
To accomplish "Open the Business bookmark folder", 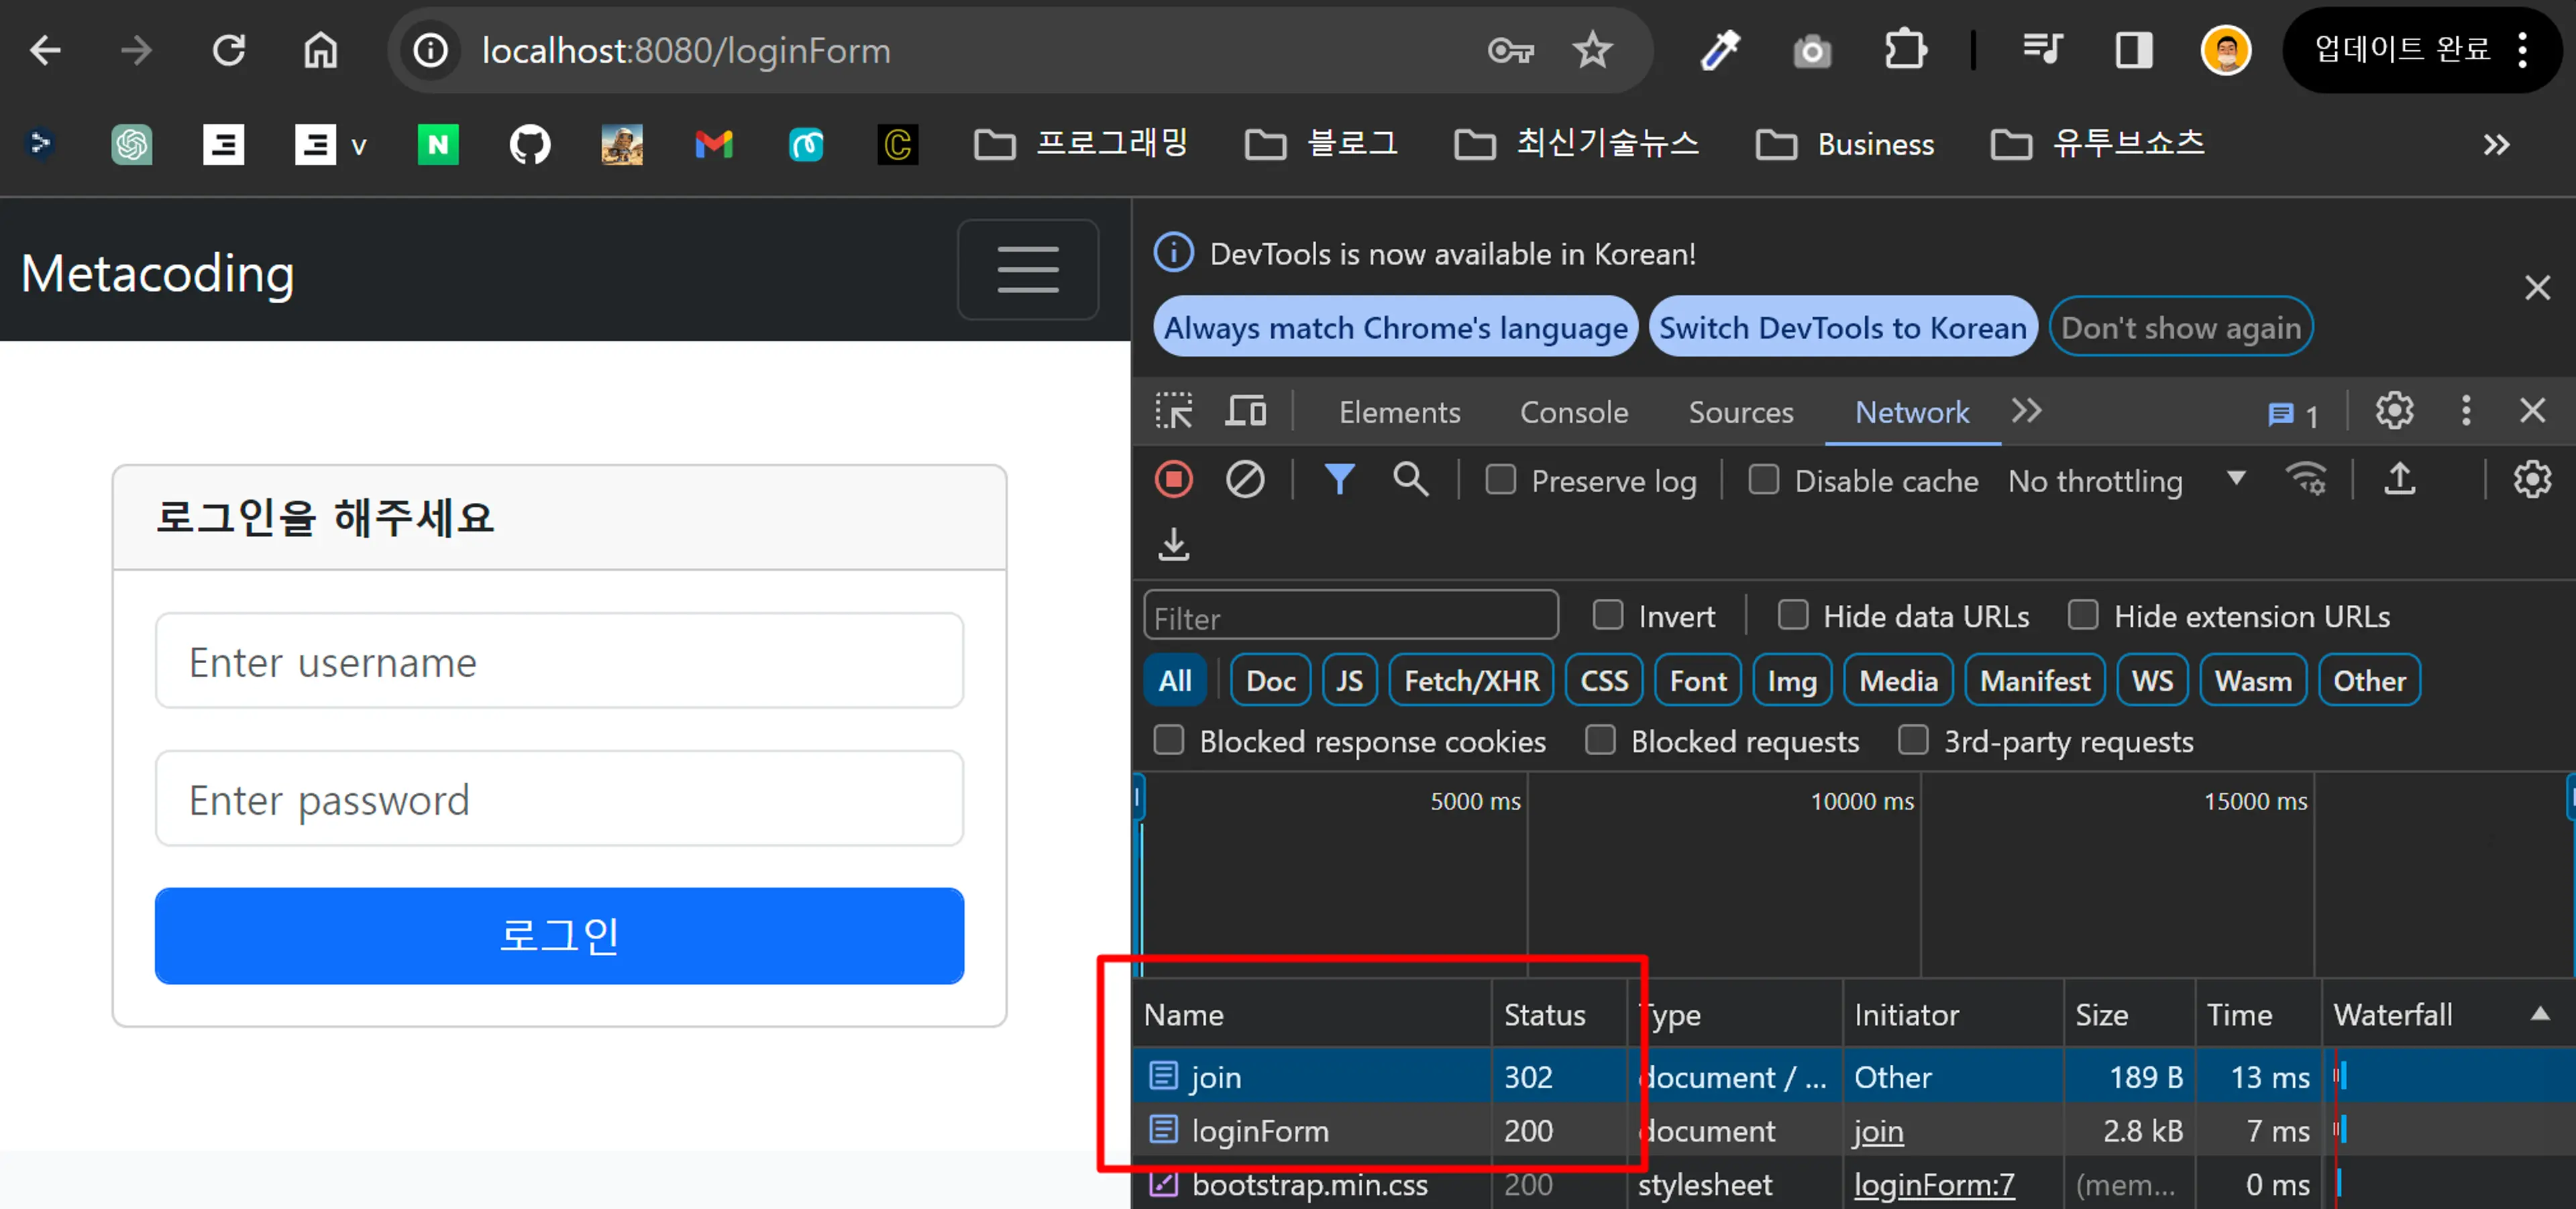I will pos(1845,145).
